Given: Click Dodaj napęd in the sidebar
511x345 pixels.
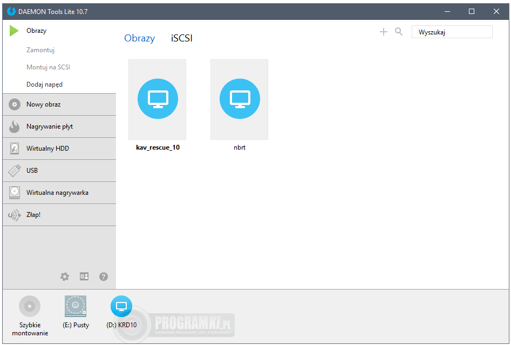Looking at the screenshot, I should pyautogui.click(x=44, y=84).
